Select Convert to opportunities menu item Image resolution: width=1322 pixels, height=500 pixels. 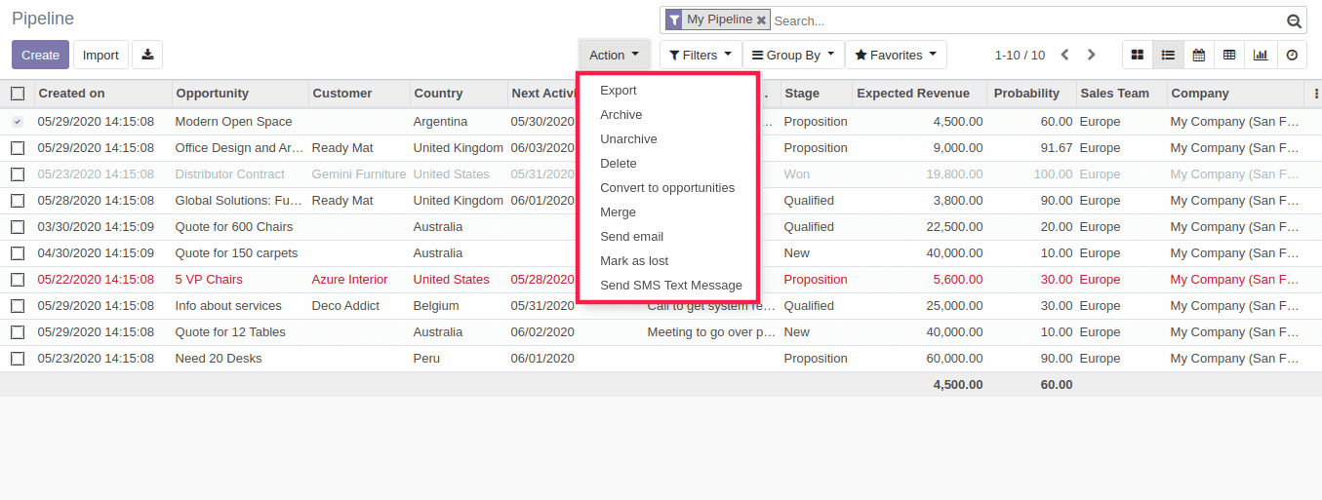[668, 188]
